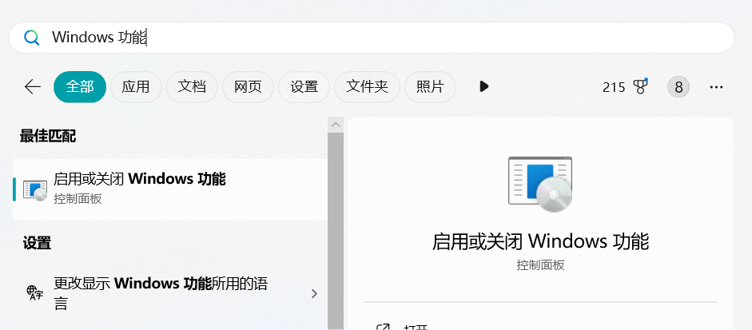Image resolution: width=752 pixels, height=330 pixels.
Task: Click the preview title 启用或关闭 Windows 功能
Action: (x=540, y=241)
